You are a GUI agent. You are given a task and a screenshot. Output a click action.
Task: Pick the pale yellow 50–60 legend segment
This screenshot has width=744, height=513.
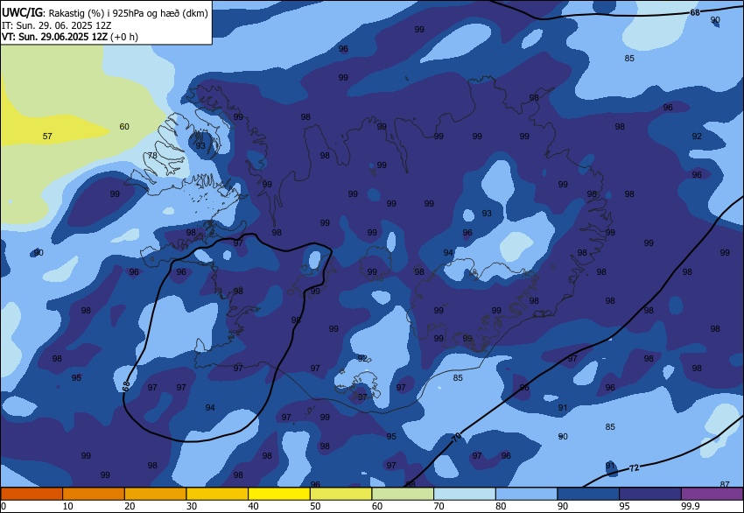tap(340, 494)
